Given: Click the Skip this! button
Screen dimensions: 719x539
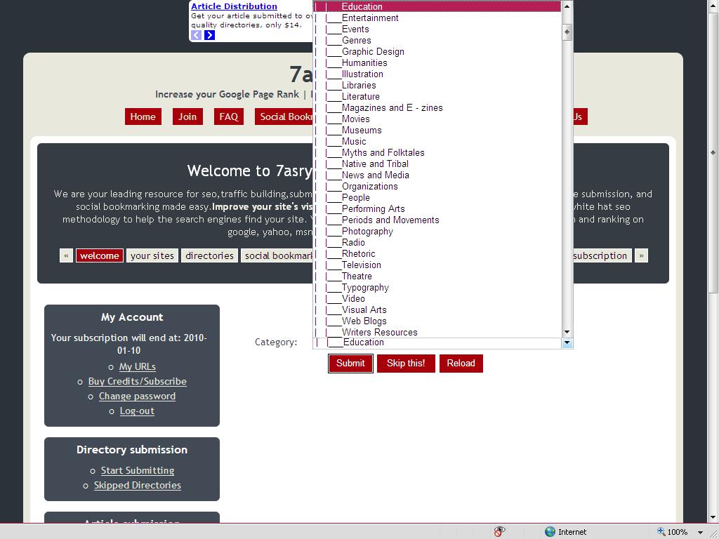Looking at the screenshot, I should click(x=406, y=364).
